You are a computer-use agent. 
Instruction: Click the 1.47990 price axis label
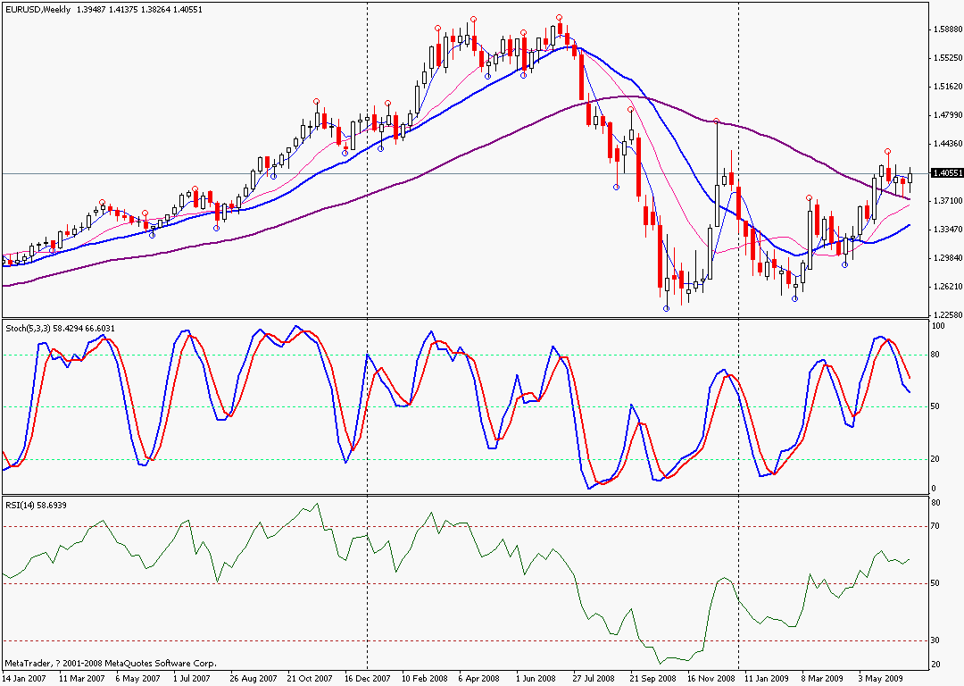947,115
